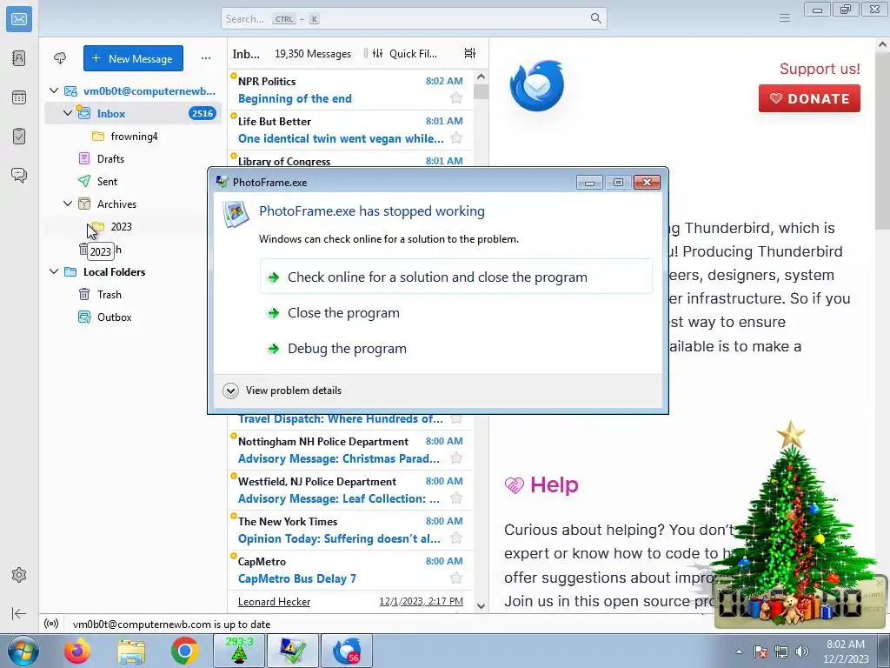Collapse the Archives folder chevron
Screen dimensions: 890x668
[x=68, y=204]
